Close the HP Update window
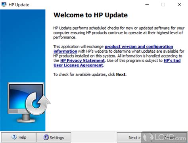The image size is (188, 143). coord(179,5)
